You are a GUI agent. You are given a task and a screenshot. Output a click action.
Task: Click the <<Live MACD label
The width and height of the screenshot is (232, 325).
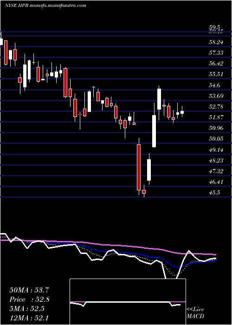tap(195, 313)
